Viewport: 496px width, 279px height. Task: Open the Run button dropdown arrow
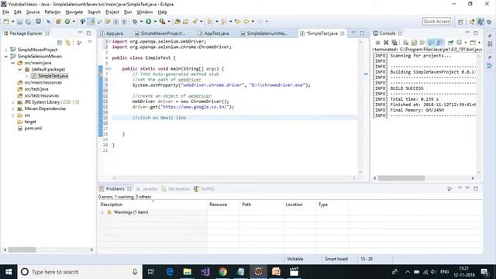155,22
